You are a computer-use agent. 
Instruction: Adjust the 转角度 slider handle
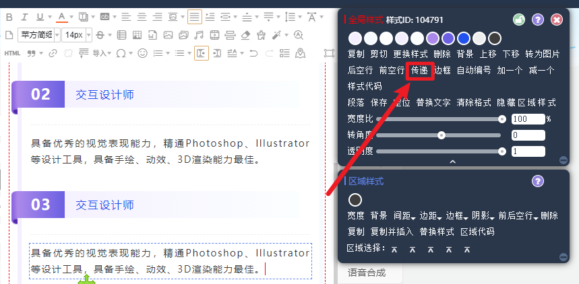tap(441, 135)
